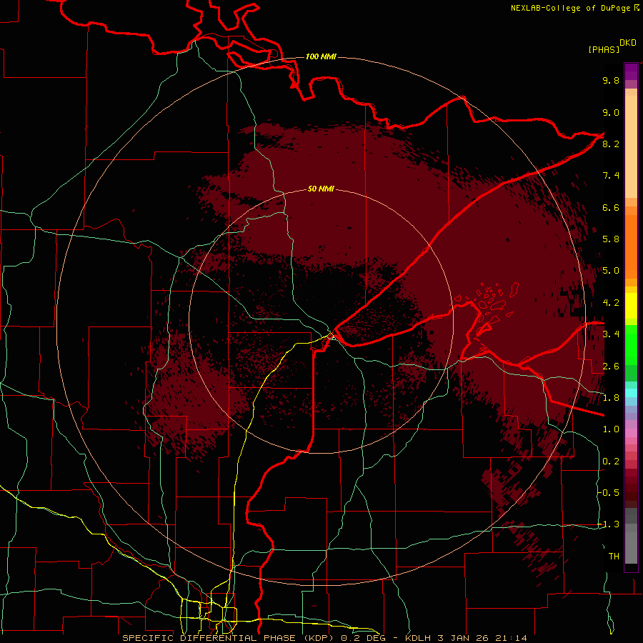Viewport: 643px width, 643px height.
Task: Click the TH label on the scale
Action: (614, 557)
